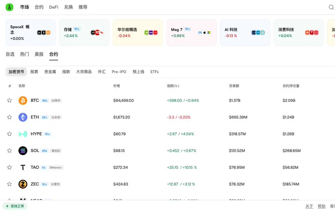
Task: Switch to the 美股 tab
Action: point(39,55)
